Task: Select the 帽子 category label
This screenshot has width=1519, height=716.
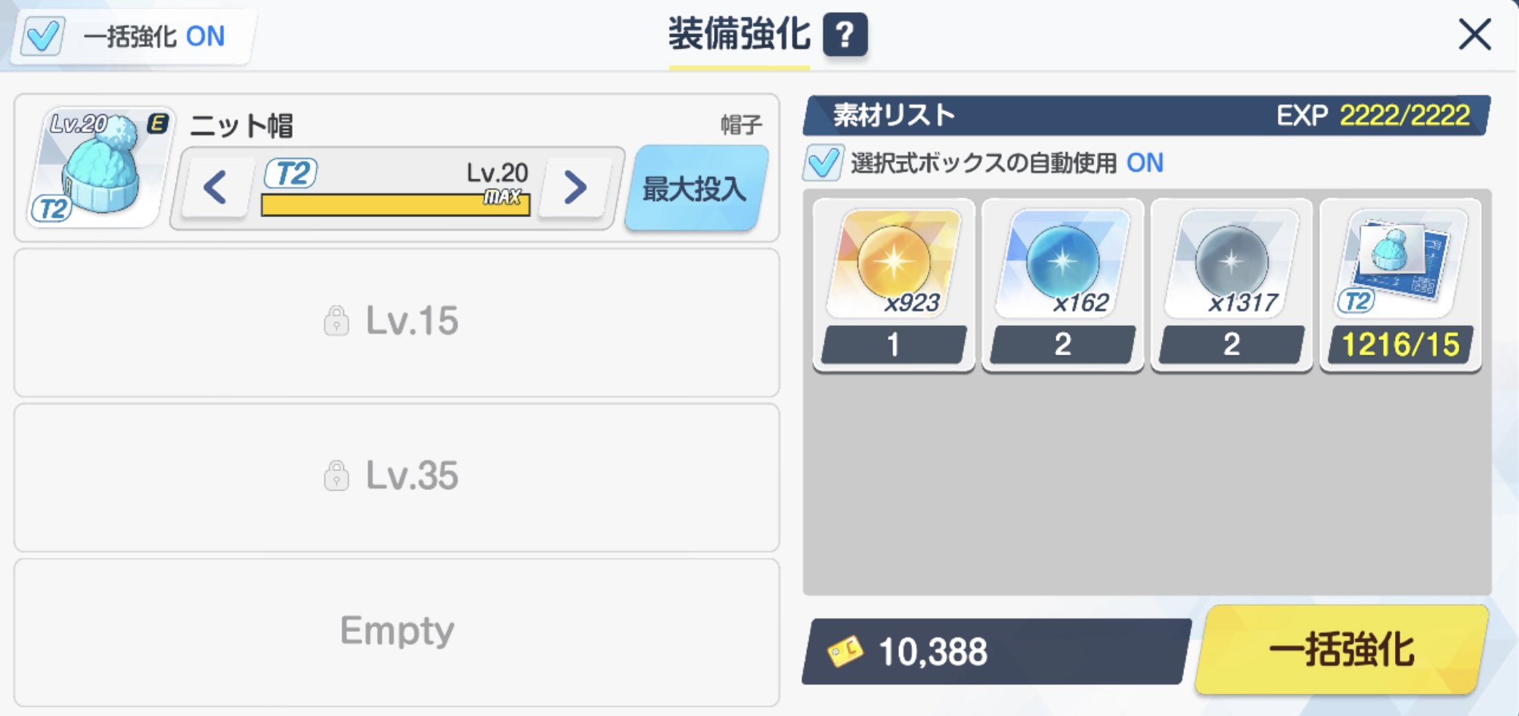Action: point(742,122)
